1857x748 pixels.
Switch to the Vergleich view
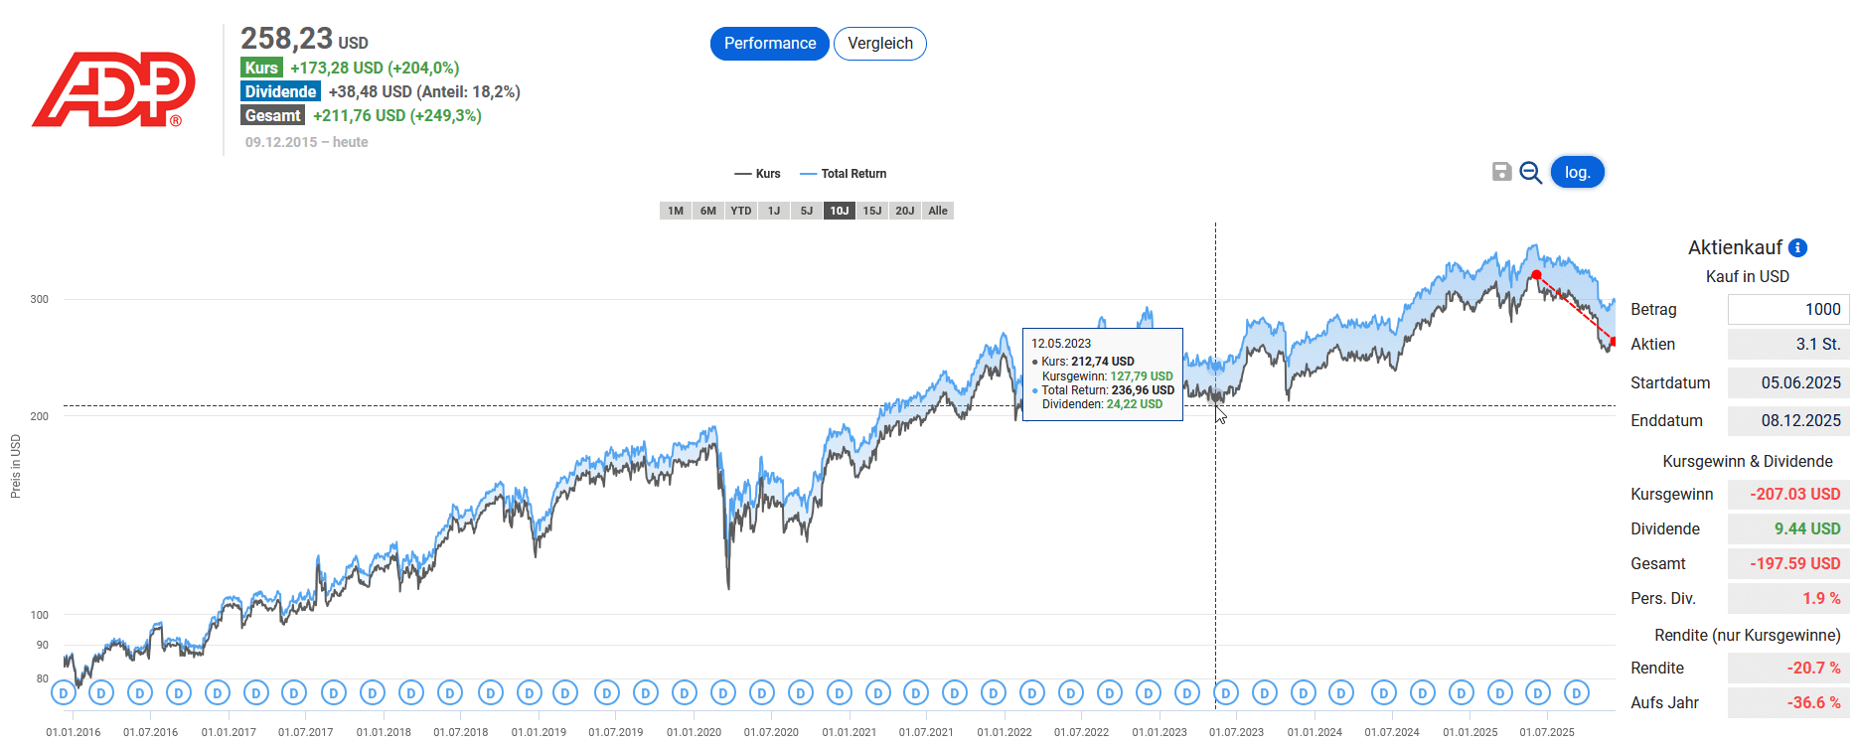(x=879, y=44)
